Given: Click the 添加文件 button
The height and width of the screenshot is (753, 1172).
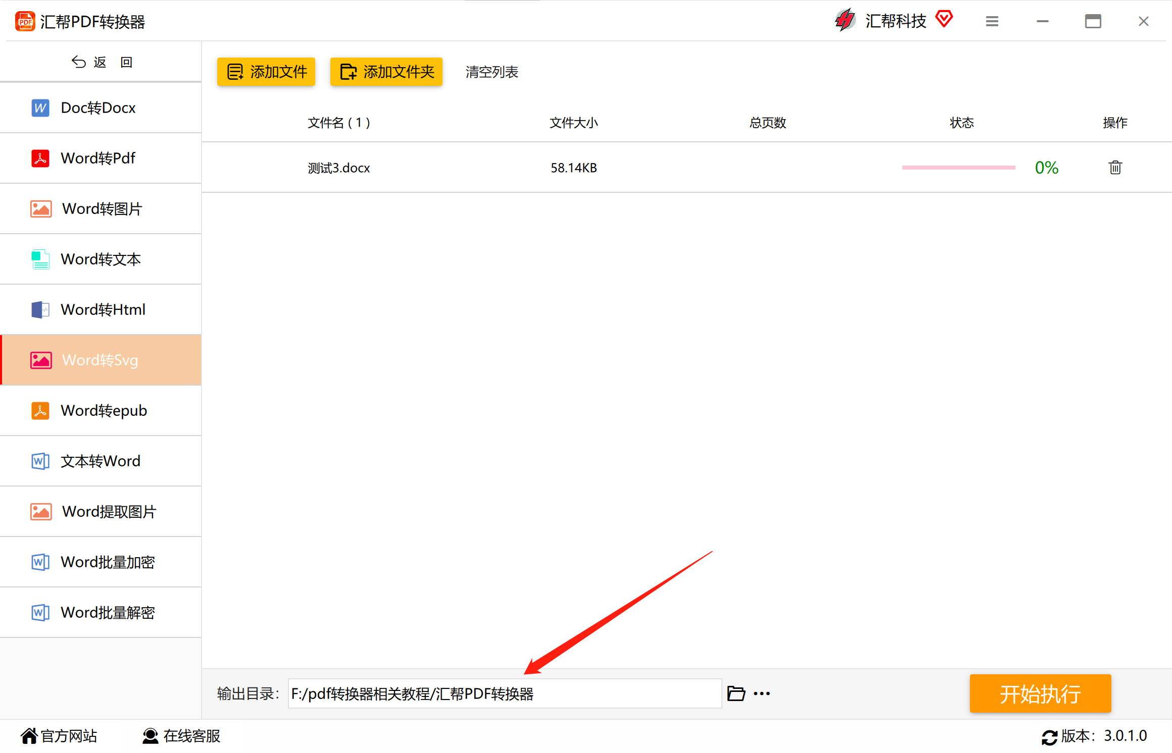Looking at the screenshot, I should click(x=266, y=72).
